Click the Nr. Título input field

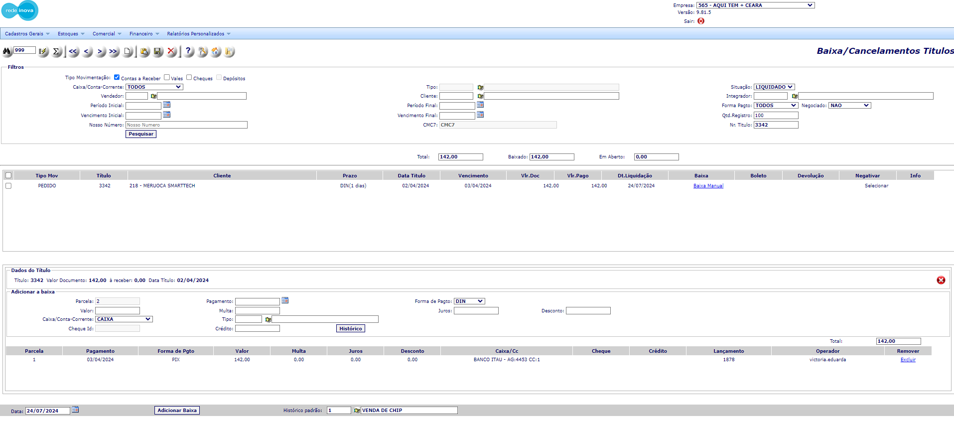tap(776, 125)
